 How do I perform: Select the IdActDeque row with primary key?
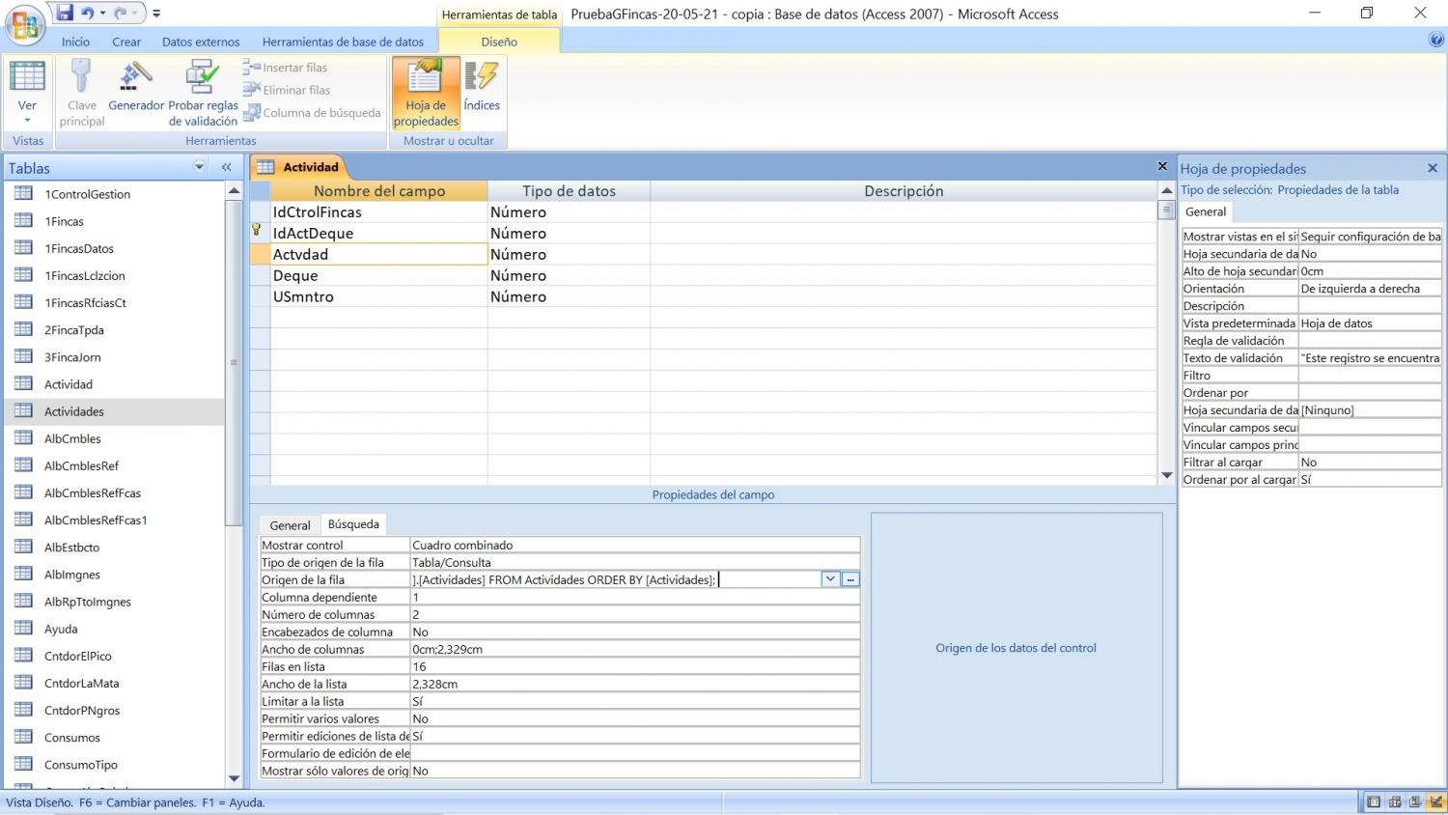pos(257,233)
